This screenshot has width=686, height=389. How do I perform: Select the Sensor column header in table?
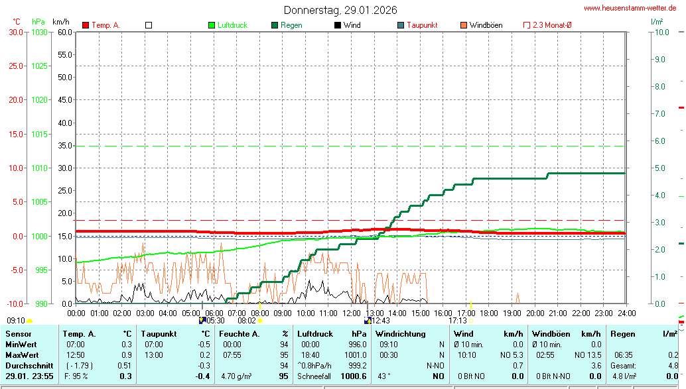point(19,334)
